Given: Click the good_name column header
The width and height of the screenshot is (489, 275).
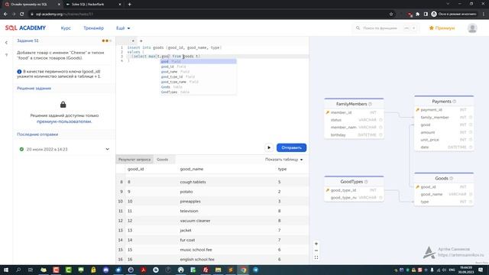Looking at the screenshot, I should coord(192,169).
